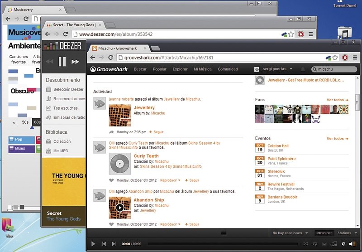Open the Buscar menu in Grooveshark
The height and width of the screenshot is (252, 362).
140,69
